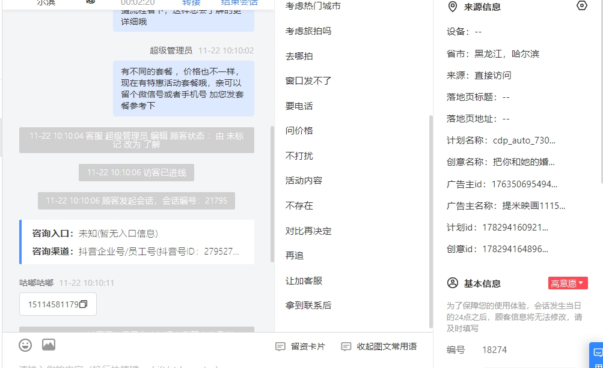This screenshot has width=603, height=368.
Task: Click the 创意id 178294164896... value
Action: [515, 249]
